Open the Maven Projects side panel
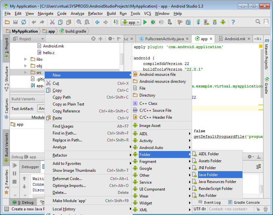The height and width of the screenshot is (215, 273). click(266, 54)
